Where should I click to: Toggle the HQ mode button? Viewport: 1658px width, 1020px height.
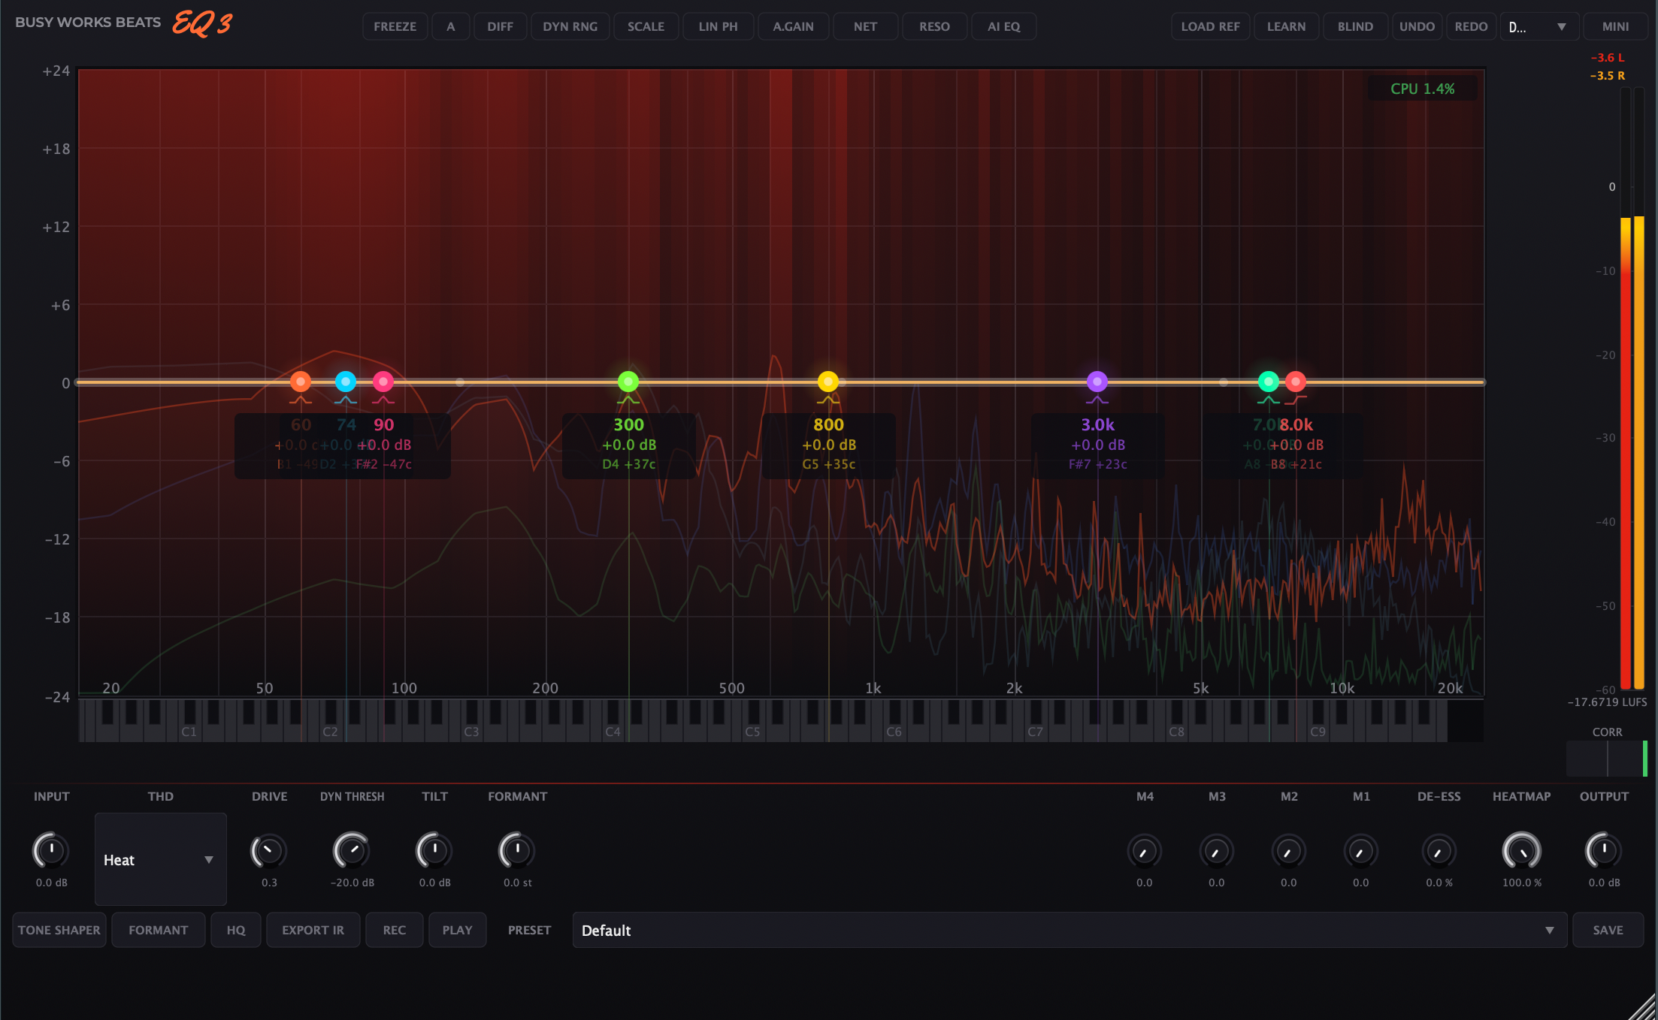pyautogui.click(x=236, y=930)
